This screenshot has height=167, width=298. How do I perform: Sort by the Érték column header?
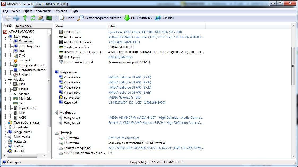tap(156, 26)
